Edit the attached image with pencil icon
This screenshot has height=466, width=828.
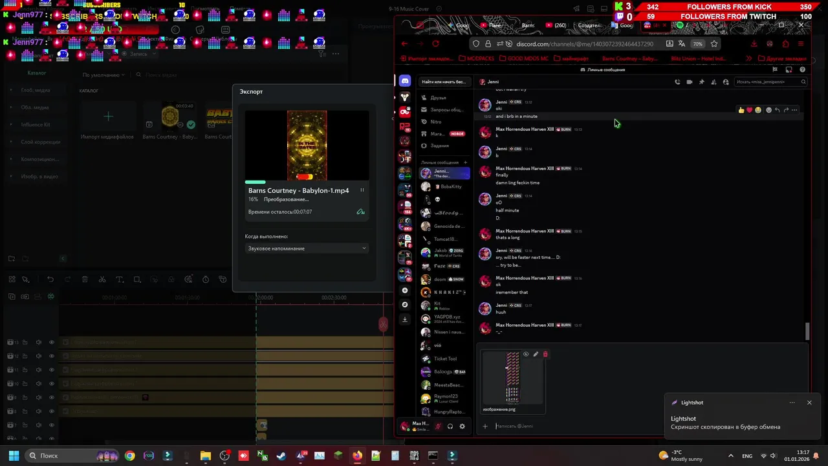coord(536,354)
